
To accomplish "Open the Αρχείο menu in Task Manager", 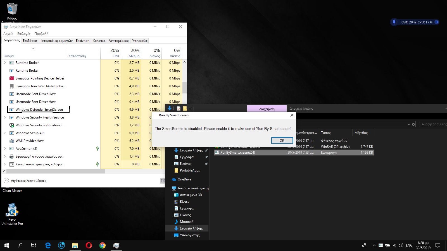I will (x=8, y=34).
